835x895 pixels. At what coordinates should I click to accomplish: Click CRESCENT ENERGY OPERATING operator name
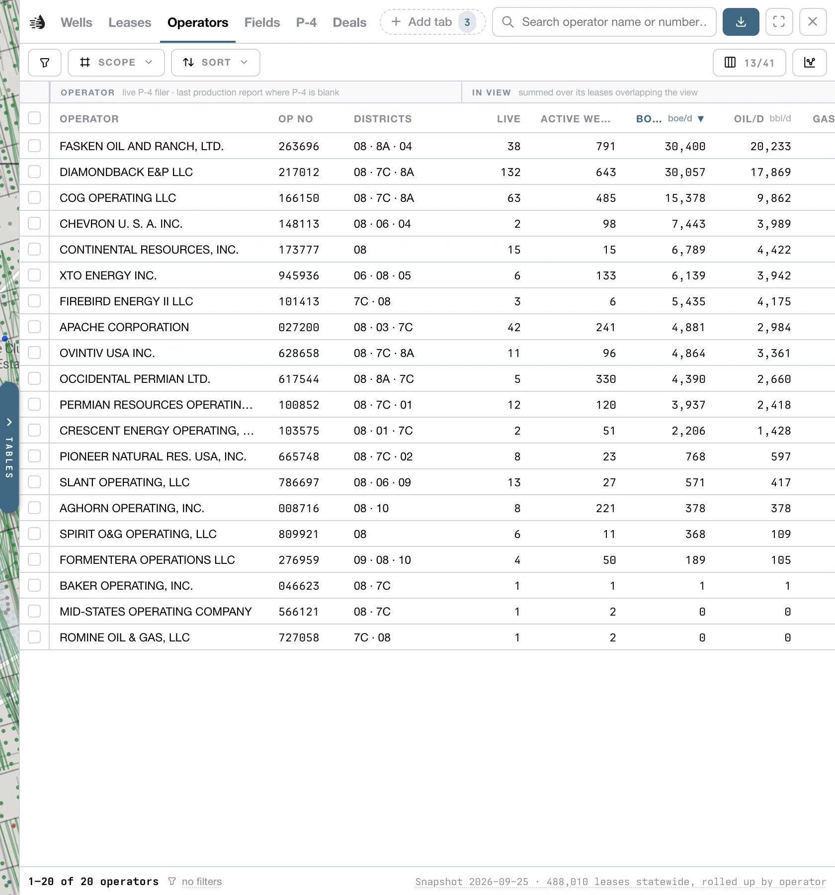pyautogui.click(x=157, y=431)
